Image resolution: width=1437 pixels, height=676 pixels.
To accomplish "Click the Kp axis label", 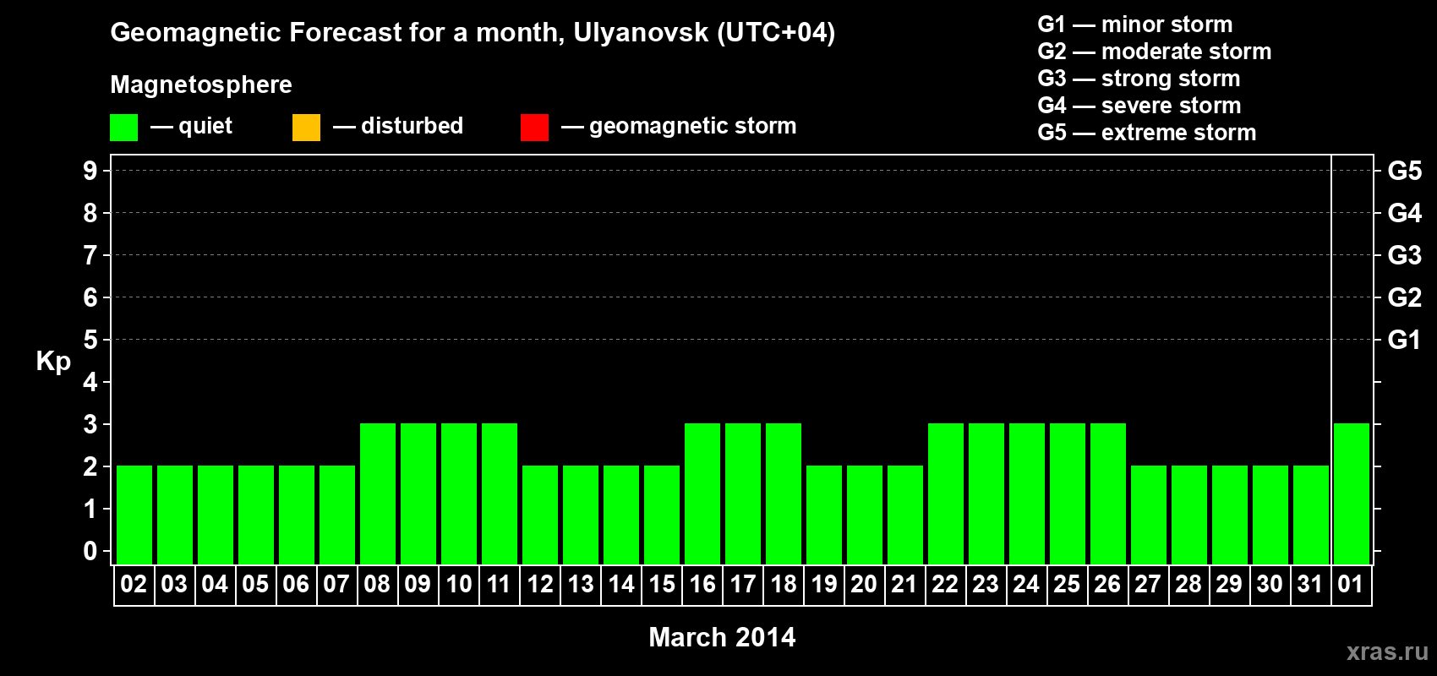I will (53, 362).
